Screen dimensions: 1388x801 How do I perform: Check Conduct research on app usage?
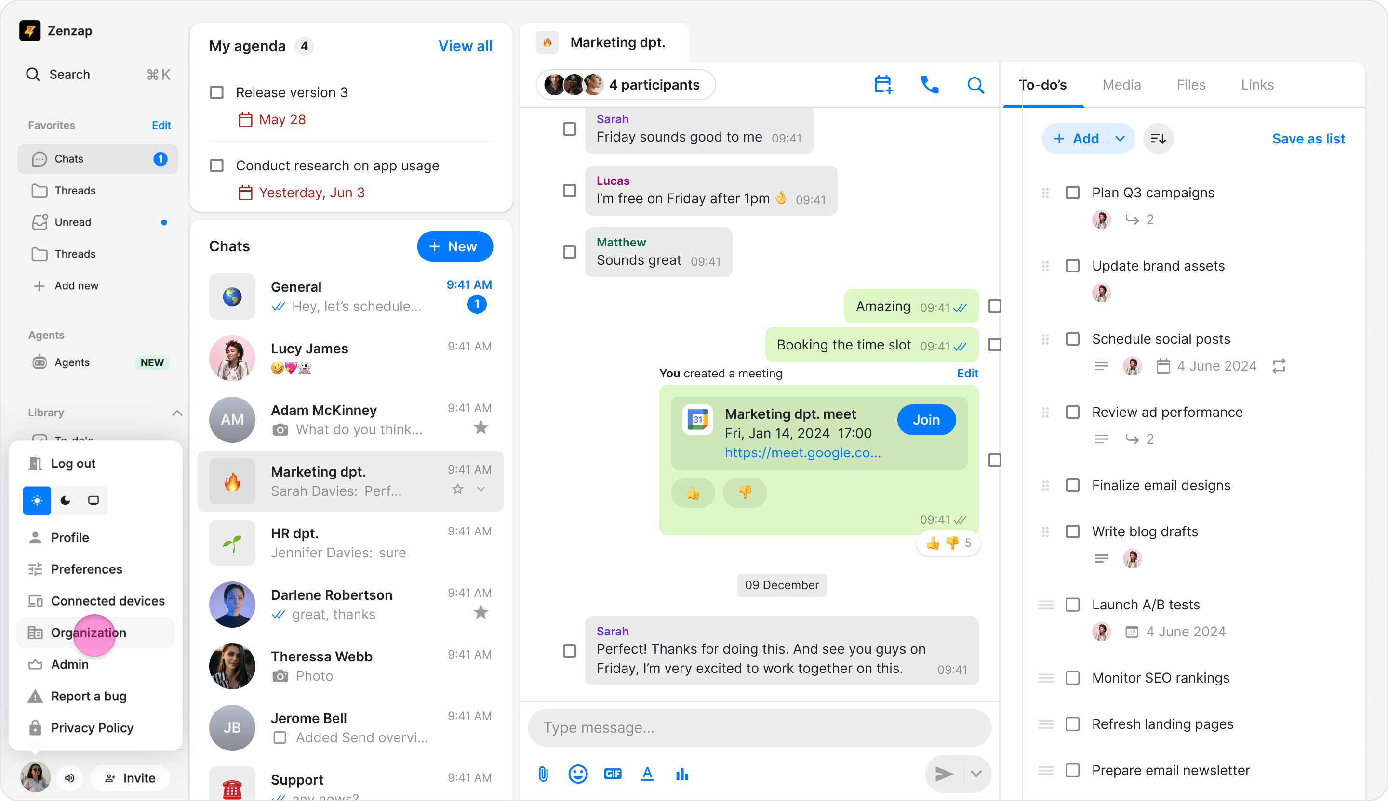pyautogui.click(x=217, y=166)
